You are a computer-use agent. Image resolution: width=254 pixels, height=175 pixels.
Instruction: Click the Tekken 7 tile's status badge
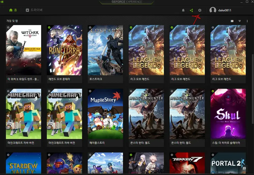click(172, 155)
